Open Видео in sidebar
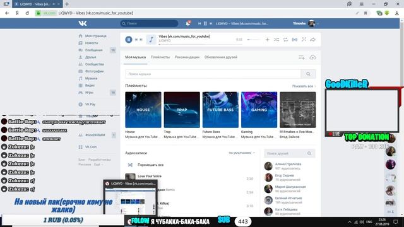Screen dimensions: 404x227 [87, 85]
